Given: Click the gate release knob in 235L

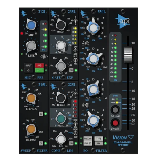Looking at the screenshot, I should (61, 66).
